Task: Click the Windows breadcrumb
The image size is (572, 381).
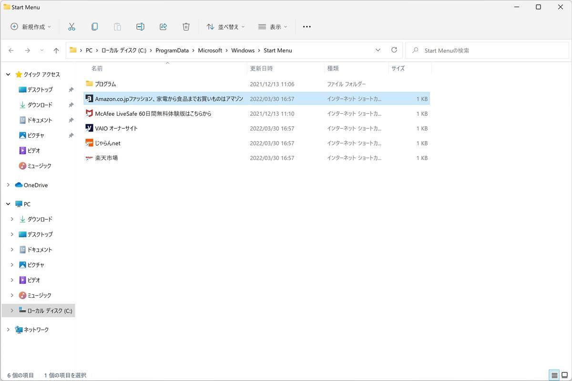Action: coord(243,50)
